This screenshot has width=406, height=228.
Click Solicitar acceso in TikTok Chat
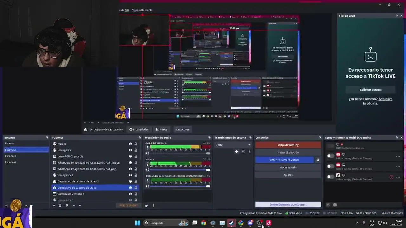point(370,90)
